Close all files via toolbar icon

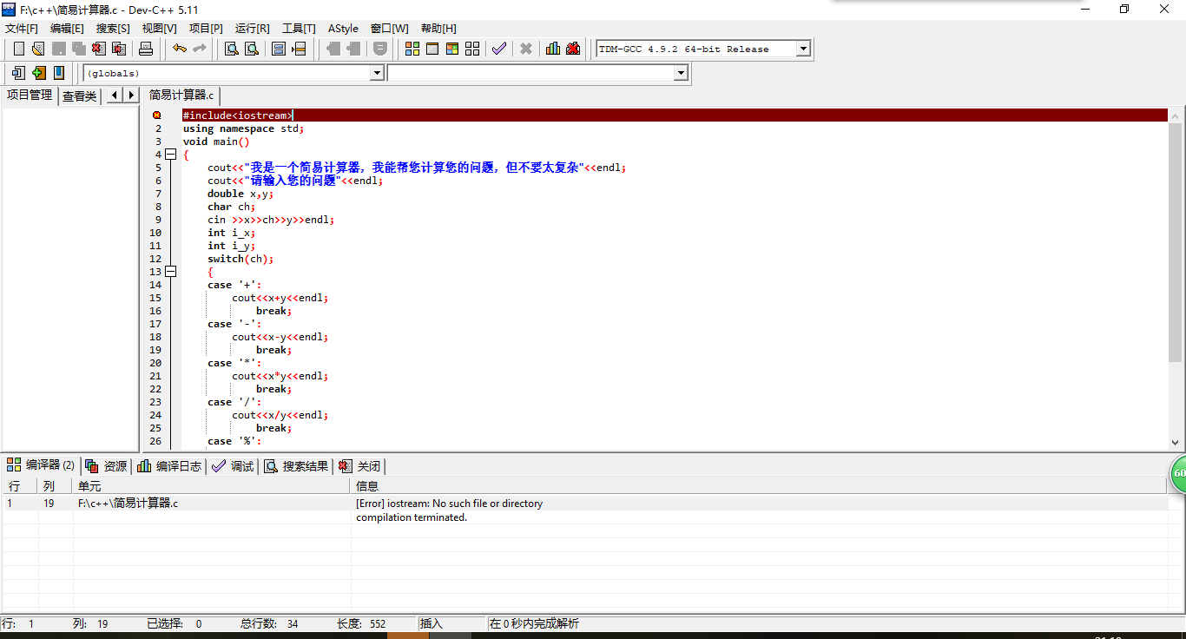click(x=119, y=49)
